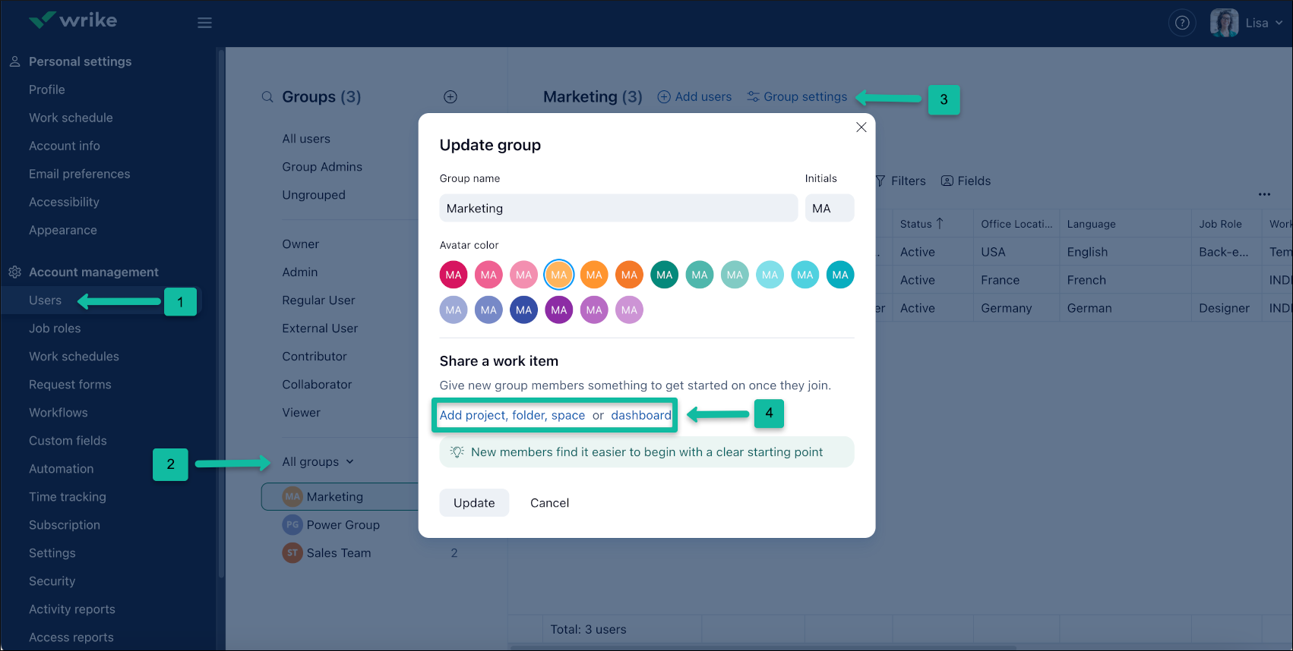Click the Initials input field

click(830, 208)
